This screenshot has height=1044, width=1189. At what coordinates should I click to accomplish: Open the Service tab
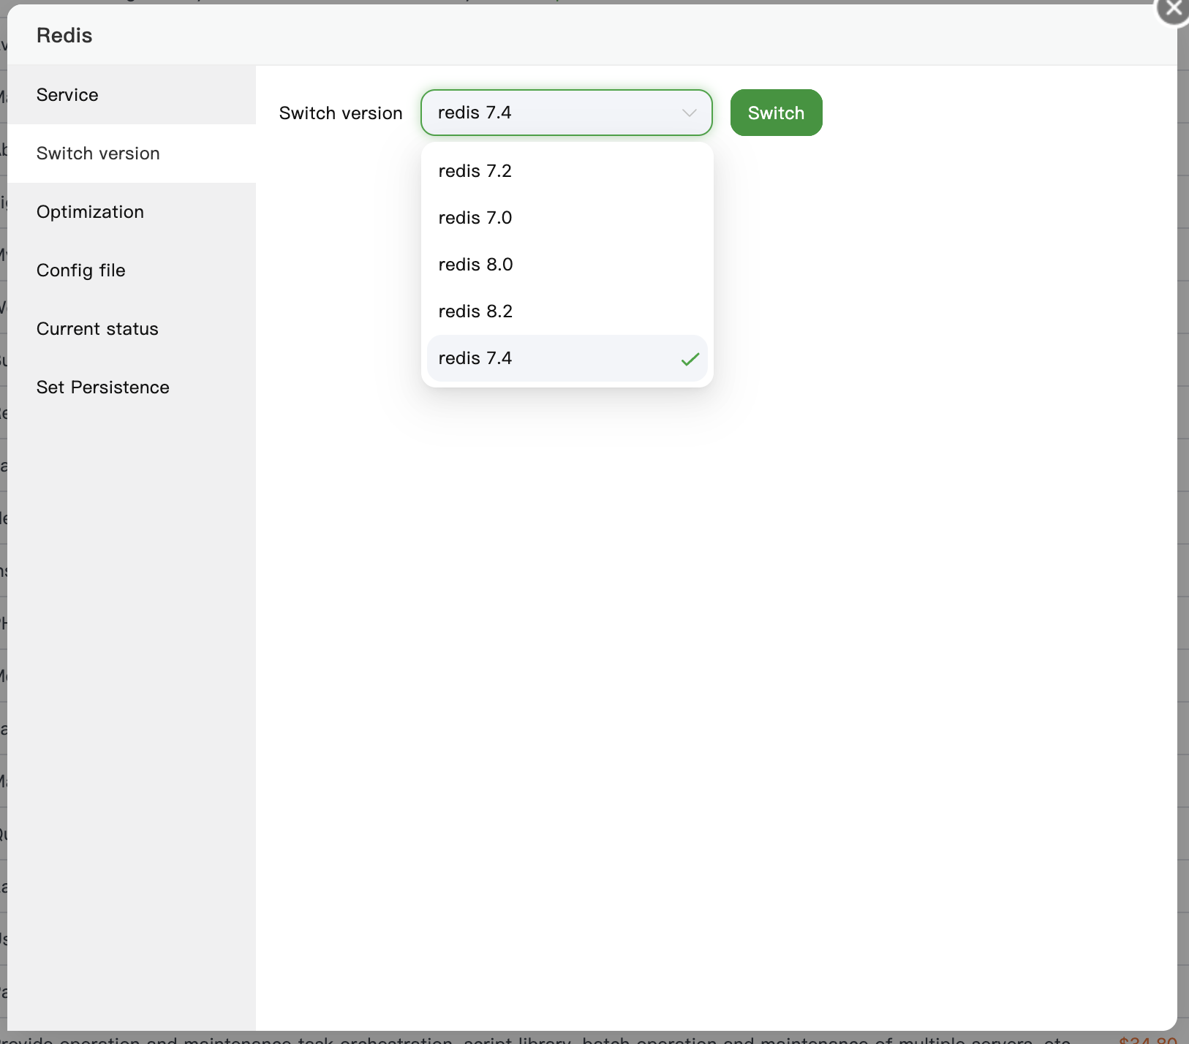coord(132,95)
